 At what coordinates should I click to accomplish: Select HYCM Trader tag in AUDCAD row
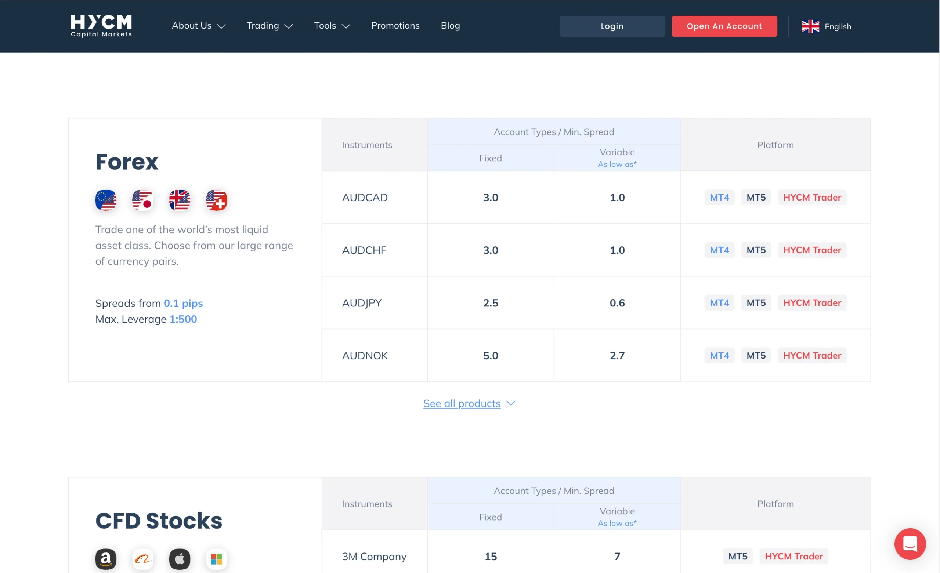pyautogui.click(x=812, y=197)
